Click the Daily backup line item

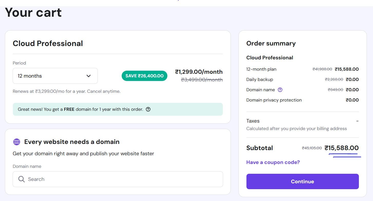pos(260,79)
